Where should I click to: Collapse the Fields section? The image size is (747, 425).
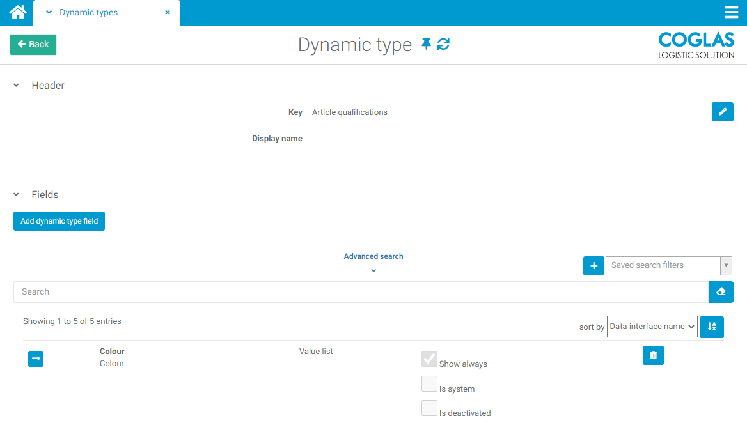coord(17,195)
